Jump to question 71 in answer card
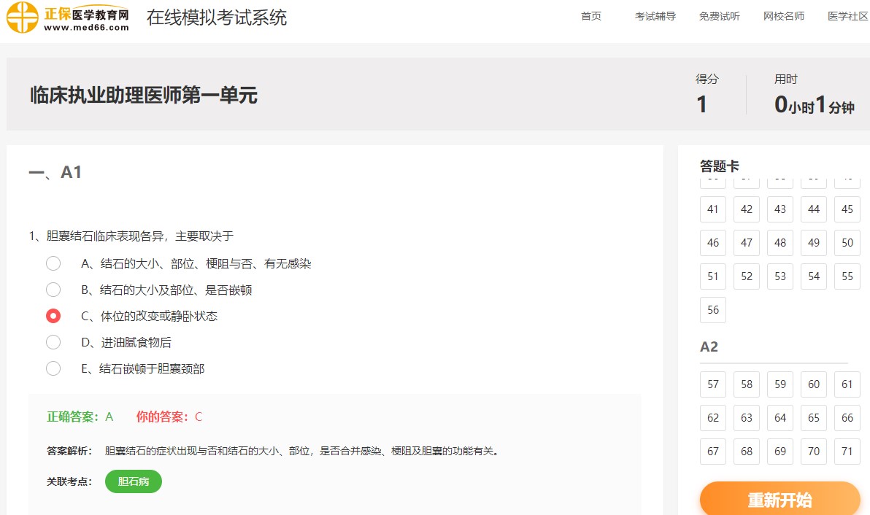The image size is (870, 515). (x=847, y=452)
